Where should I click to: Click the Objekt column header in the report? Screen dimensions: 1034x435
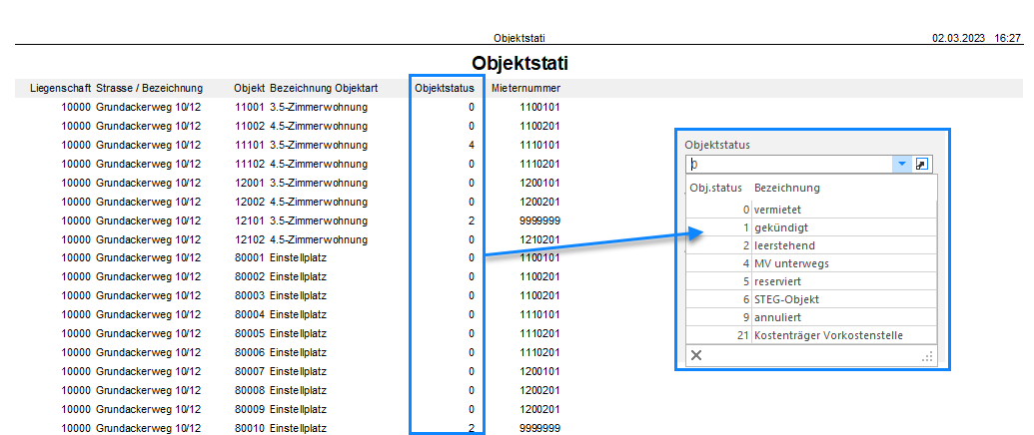point(250,88)
